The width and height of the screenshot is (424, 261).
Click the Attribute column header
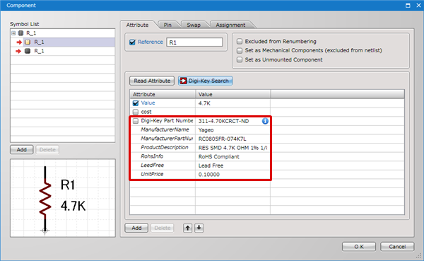pos(163,94)
